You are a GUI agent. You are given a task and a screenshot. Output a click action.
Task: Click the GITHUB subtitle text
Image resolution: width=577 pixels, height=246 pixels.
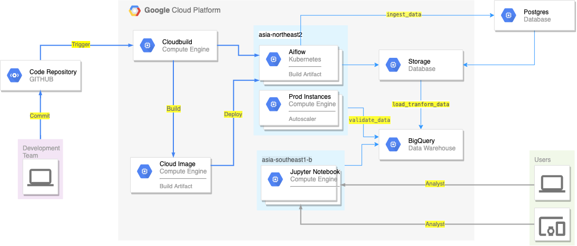(42, 79)
